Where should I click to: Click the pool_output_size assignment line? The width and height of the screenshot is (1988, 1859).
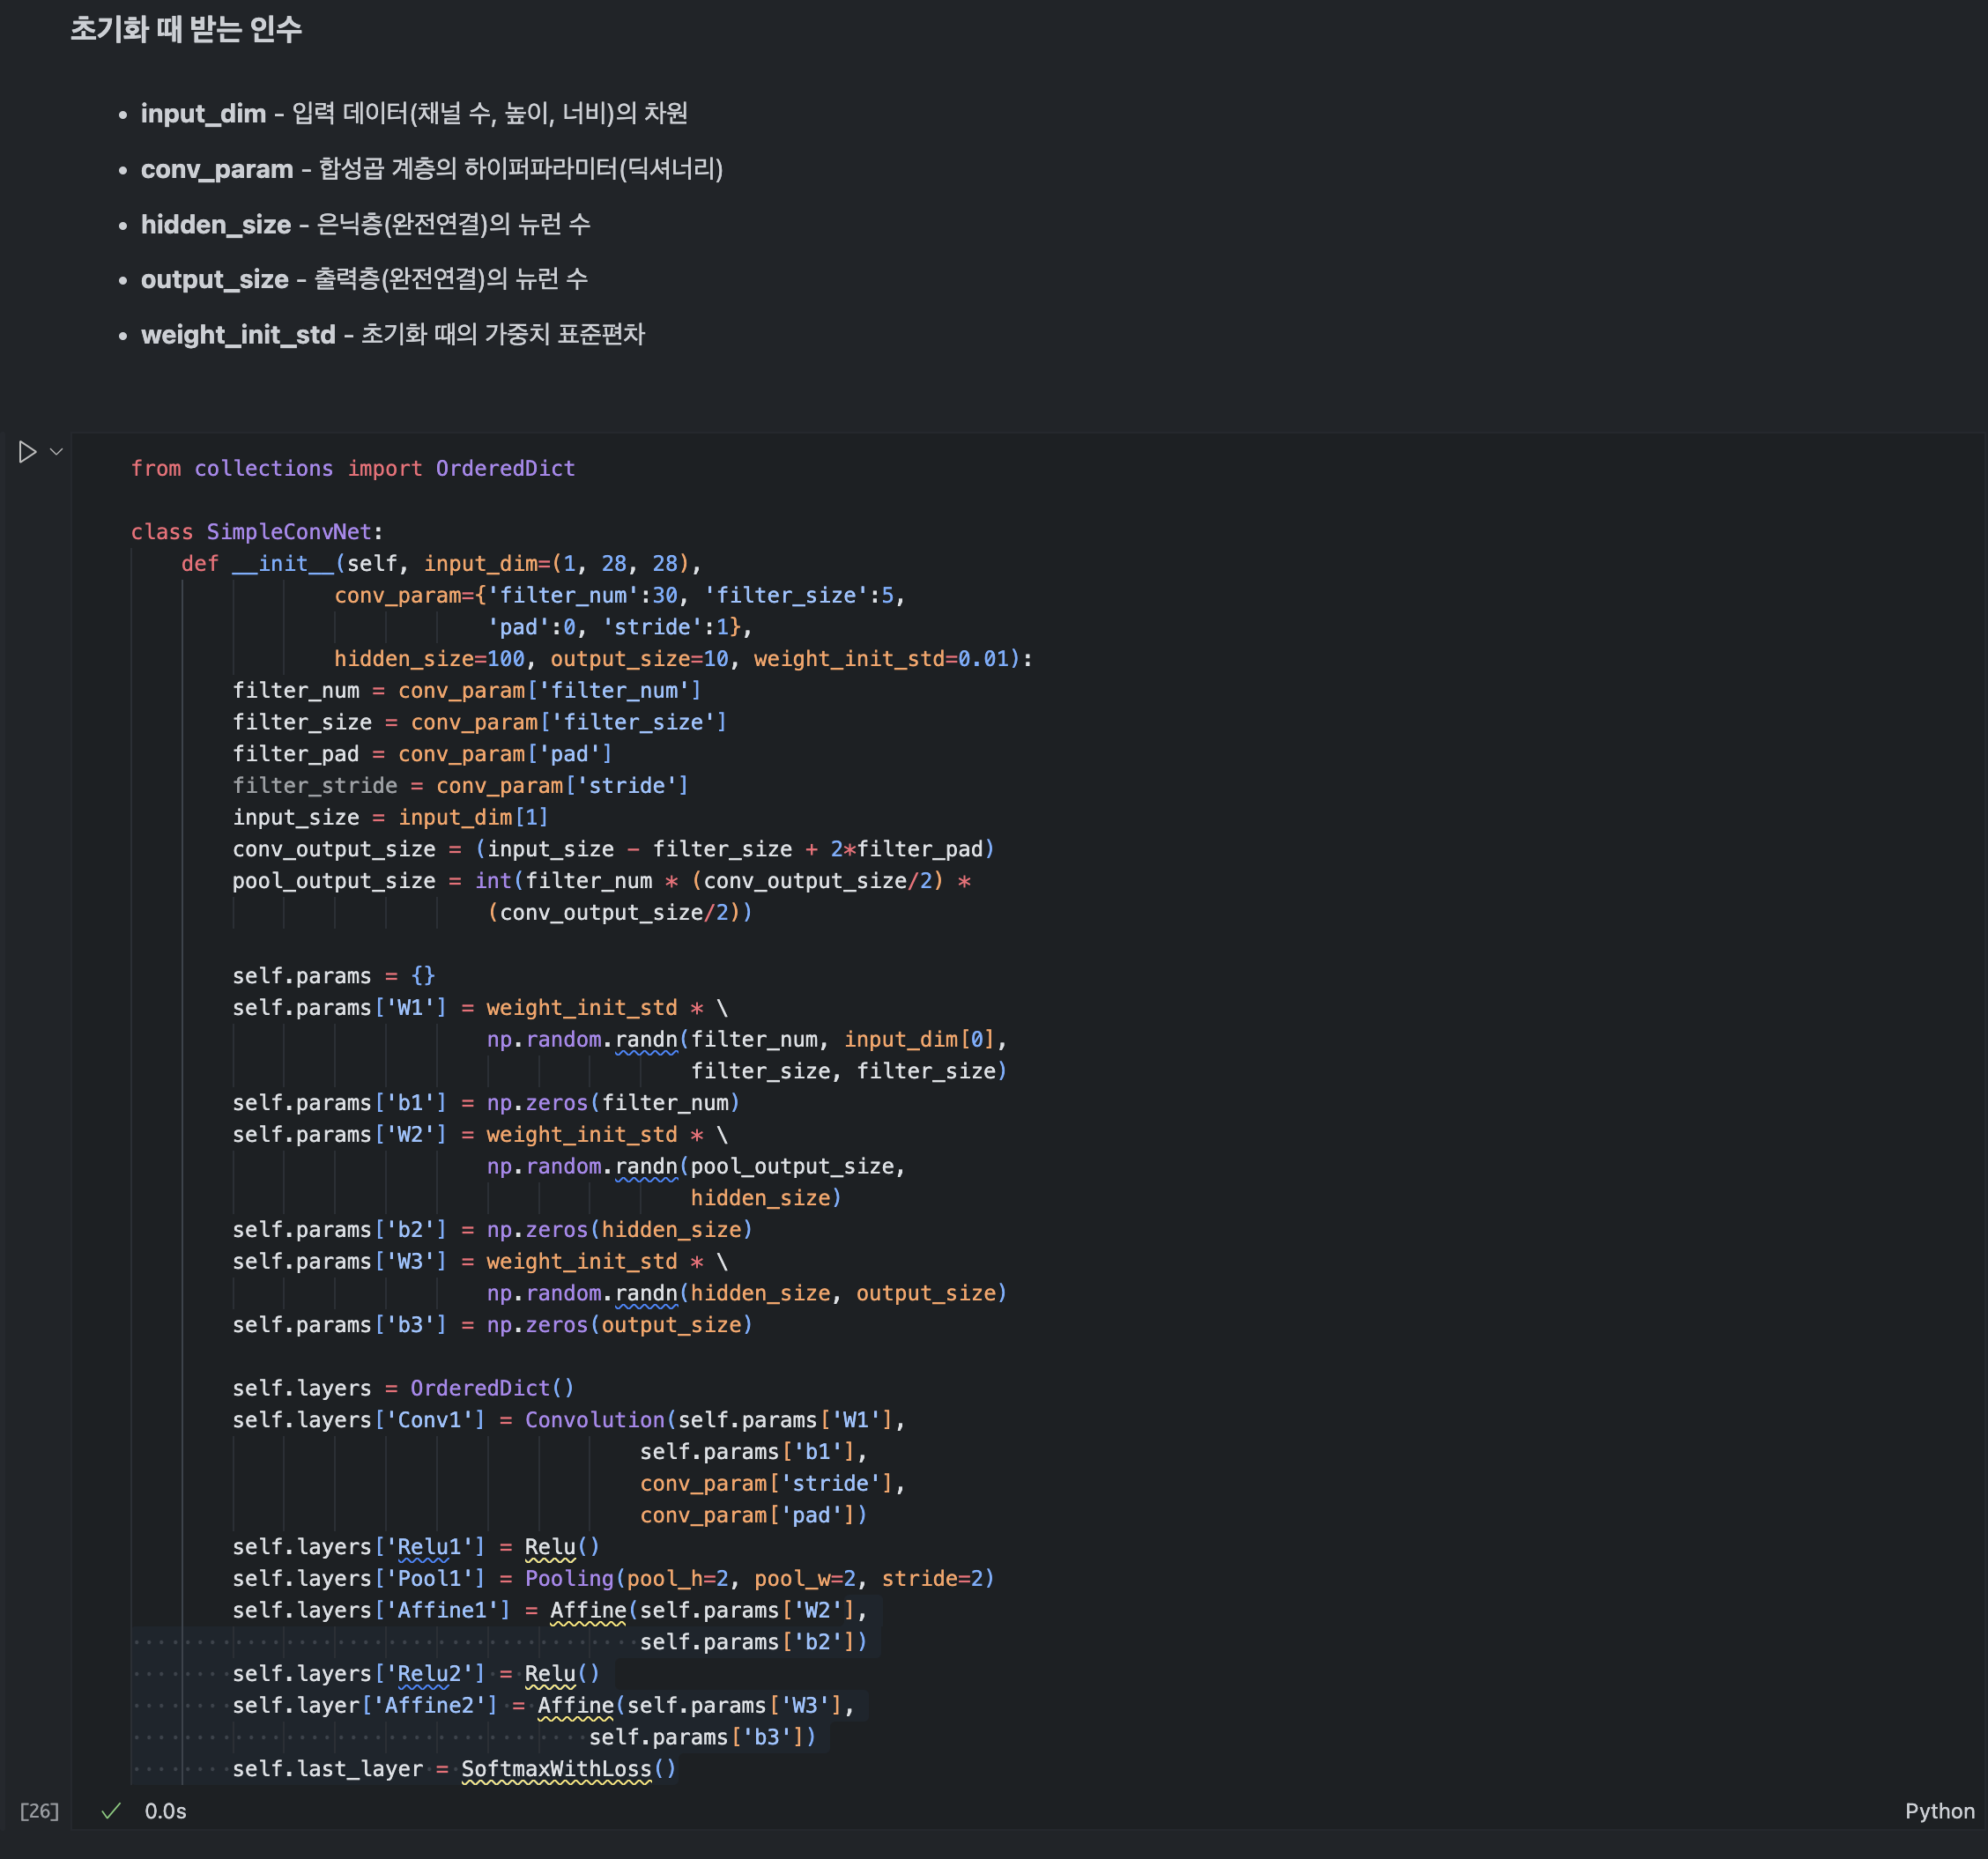point(602,881)
